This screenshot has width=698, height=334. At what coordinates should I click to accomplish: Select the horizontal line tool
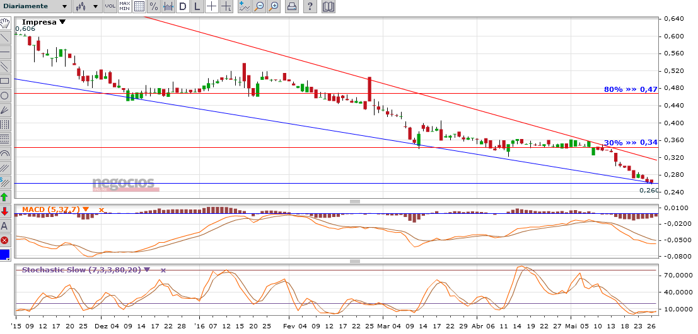5,52
